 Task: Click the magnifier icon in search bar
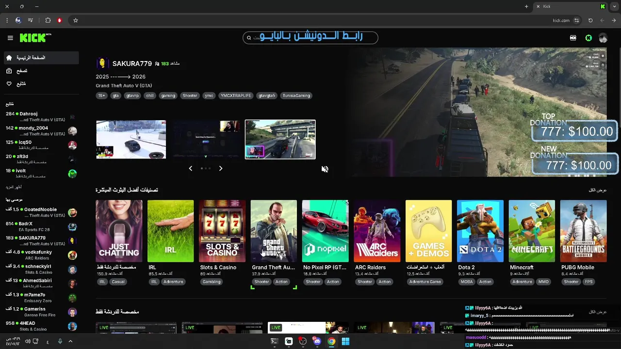(249, 38)
